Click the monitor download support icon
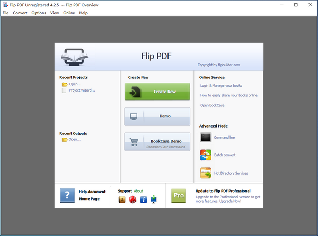 pos(154,199)
